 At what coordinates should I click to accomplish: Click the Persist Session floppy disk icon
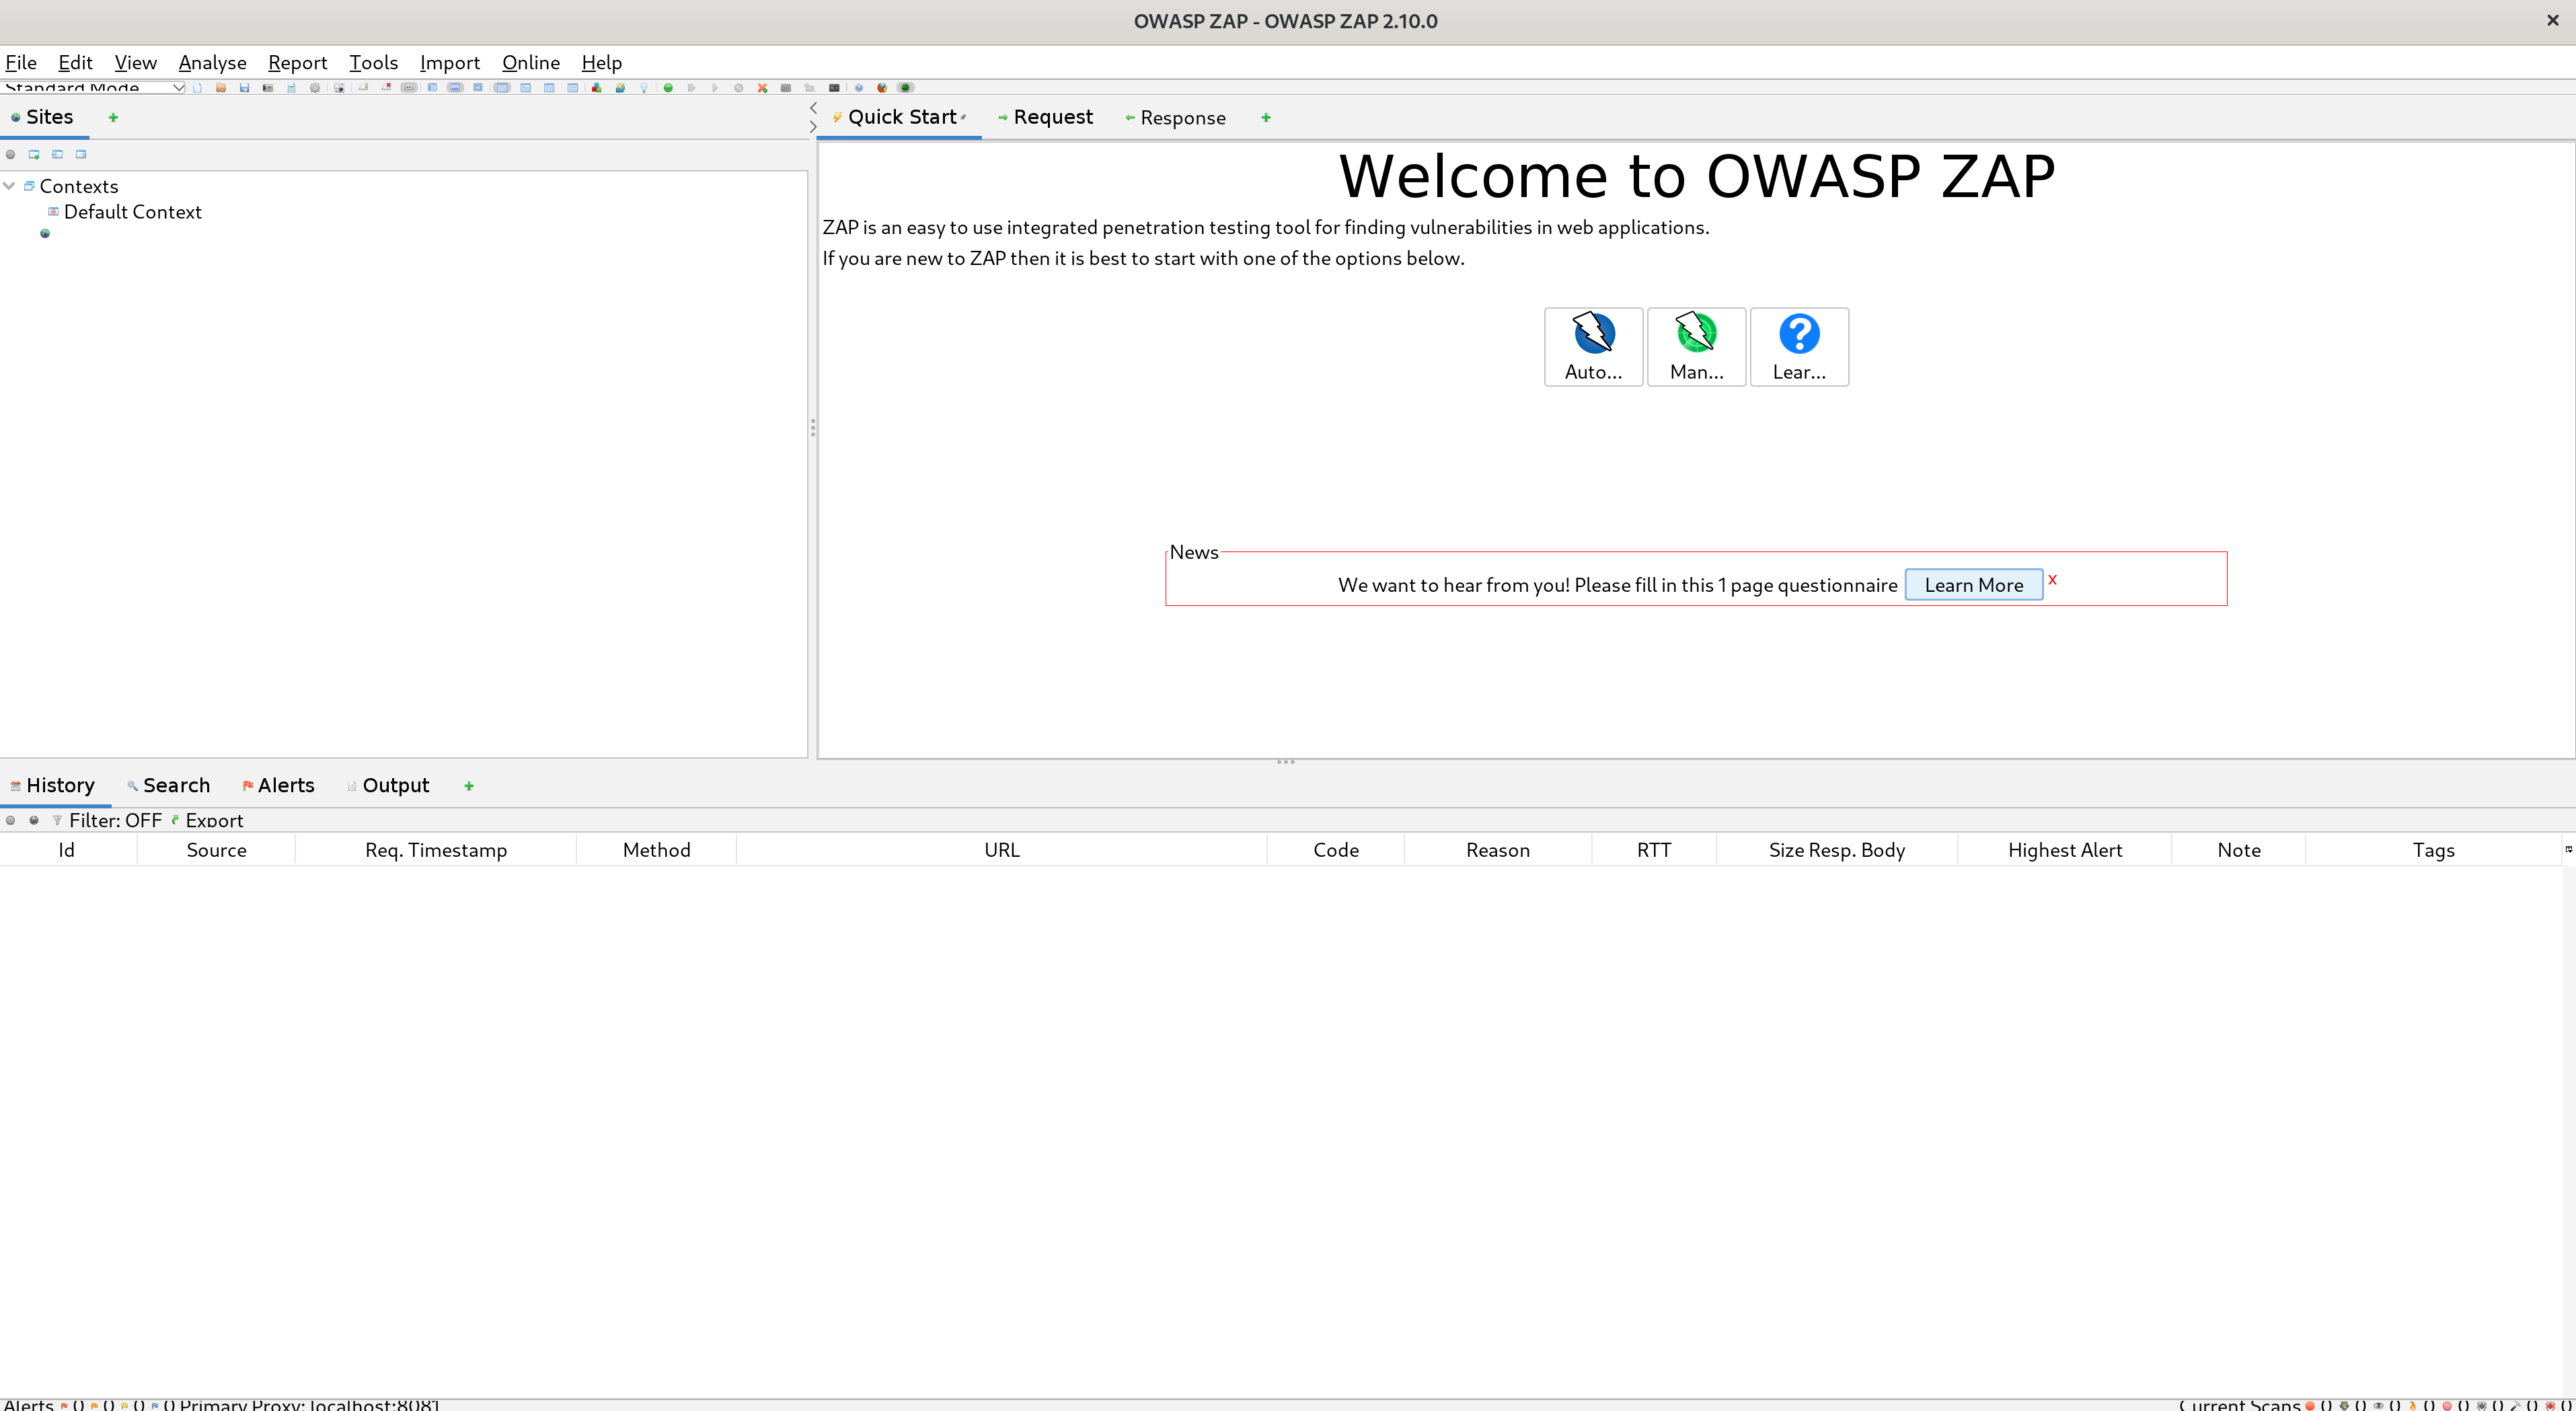coord(244,88)
